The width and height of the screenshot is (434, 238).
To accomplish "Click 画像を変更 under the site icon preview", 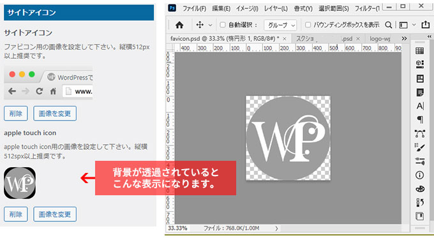I will pyautogui.click(x=55, y=114).
